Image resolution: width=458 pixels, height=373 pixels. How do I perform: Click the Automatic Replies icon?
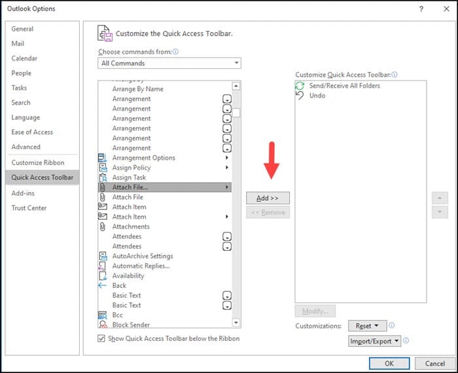click(102, 266)
